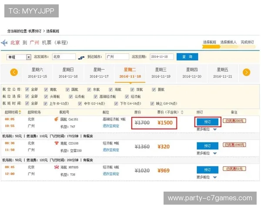This screenshot has width=261, height=209.
Task: Click the Air China logo for CA1351
Action: pos(57,119)
